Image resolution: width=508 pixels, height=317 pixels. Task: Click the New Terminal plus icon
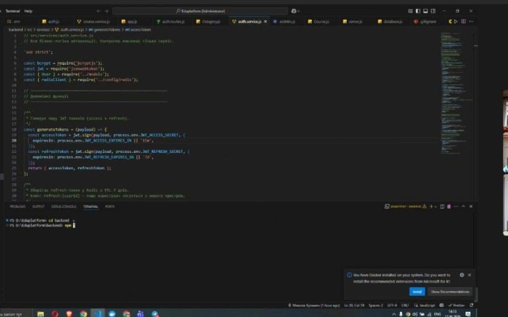coord(431,207)
